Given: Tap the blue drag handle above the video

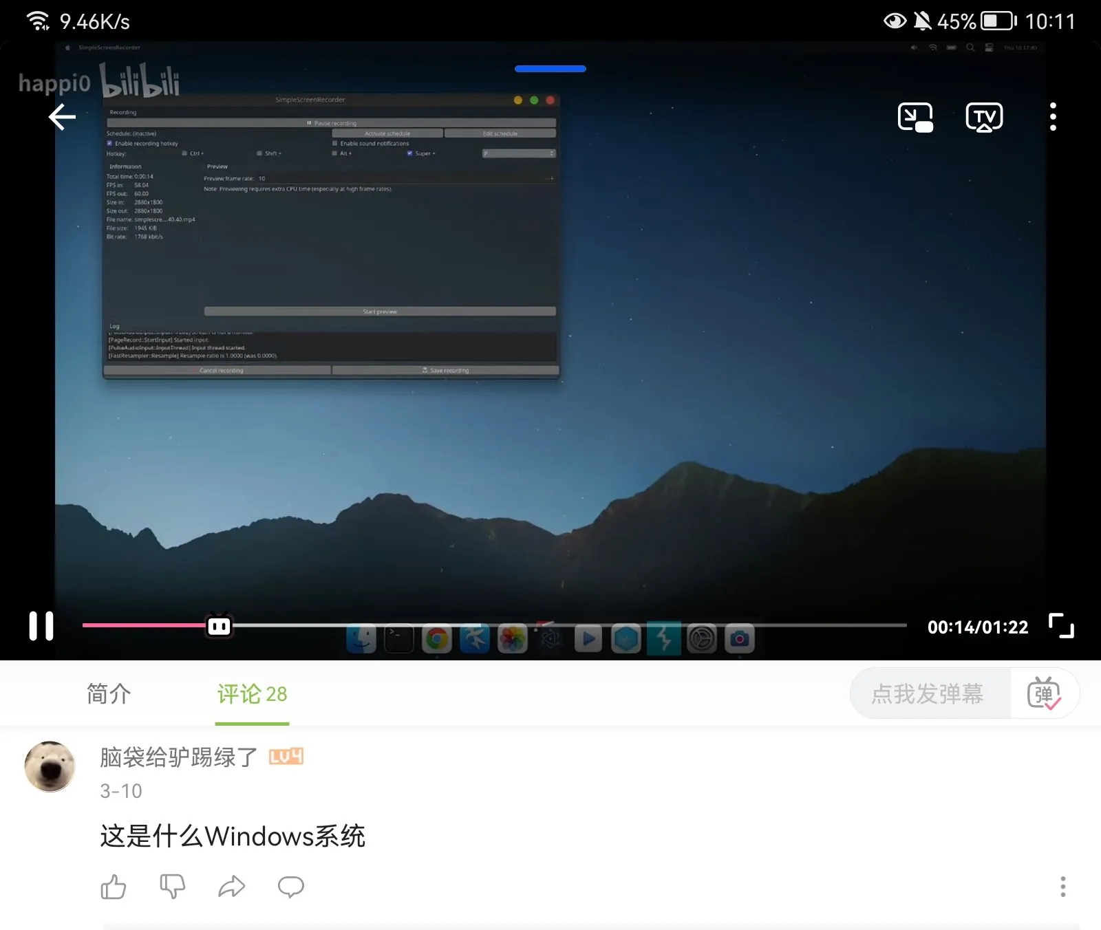Looking at the screenshot, I should click(550, 69).
